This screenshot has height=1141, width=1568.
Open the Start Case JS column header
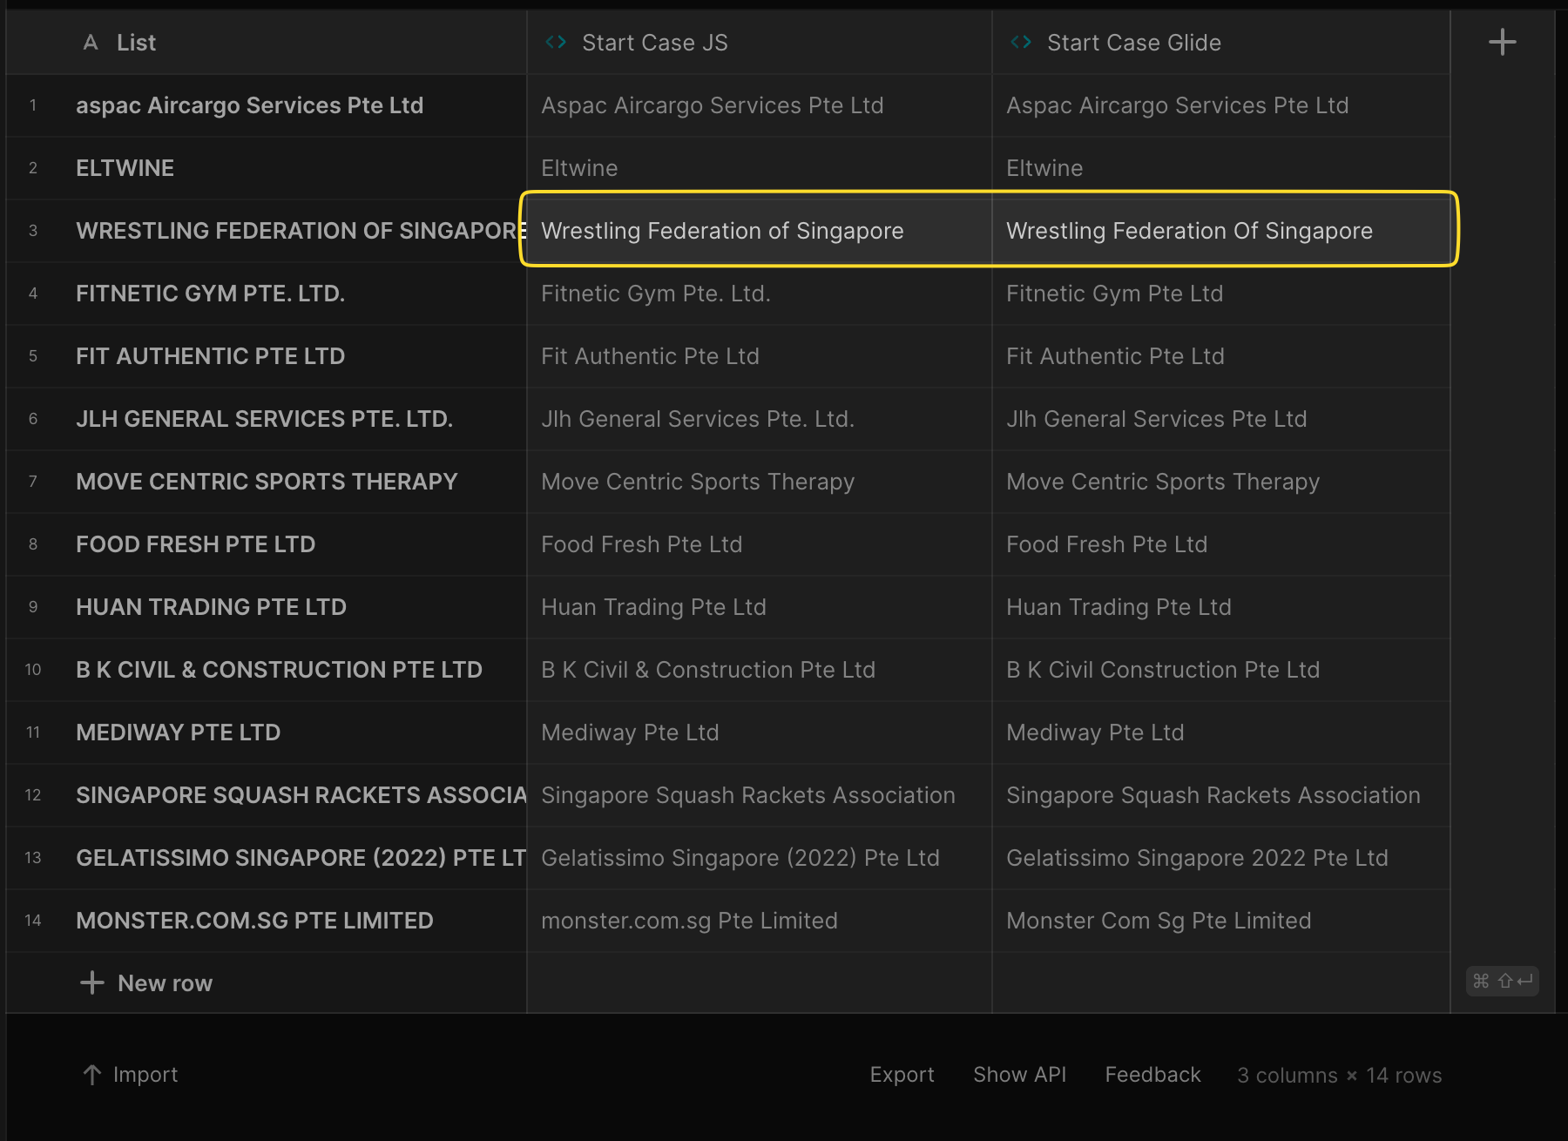coord(759,42)
